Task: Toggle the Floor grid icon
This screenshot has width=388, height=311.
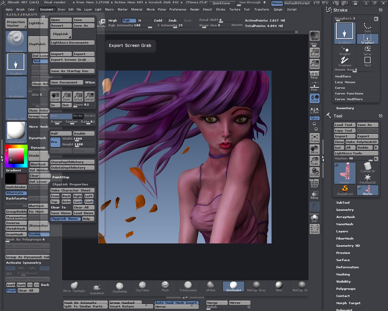Action: pos(314,87)
